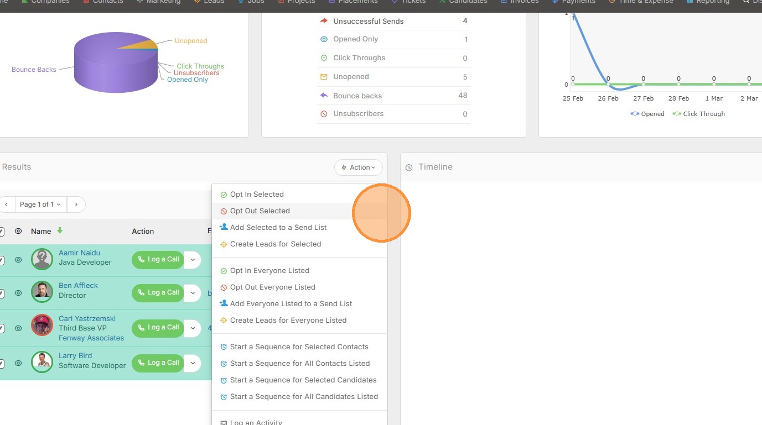762x425 pixels.
Task: Select Create Leads for Everyone Listed
Action: click(x=299, y=321)
